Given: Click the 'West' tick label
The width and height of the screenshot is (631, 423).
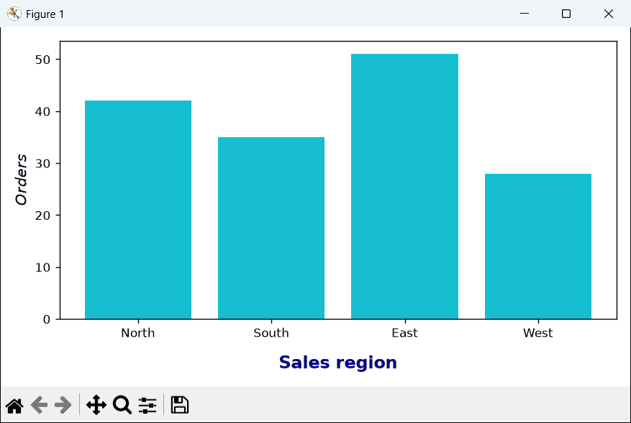Looking at the screenshot, I should [x=538, y=333].
